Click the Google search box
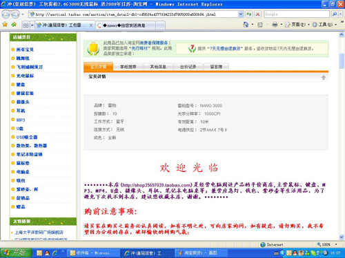The width and height of the screenshot is (345, 258). 297,14
